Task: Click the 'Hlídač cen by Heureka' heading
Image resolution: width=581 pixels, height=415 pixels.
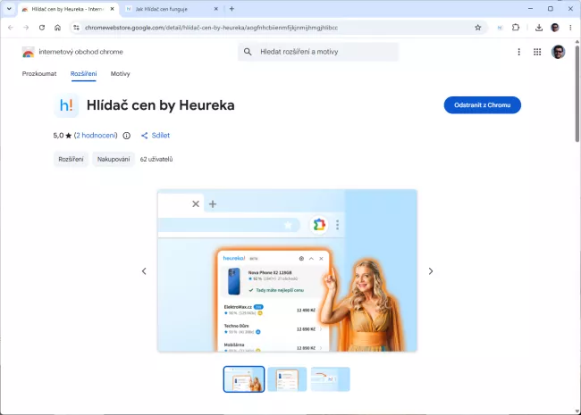Action: [160, 105]
